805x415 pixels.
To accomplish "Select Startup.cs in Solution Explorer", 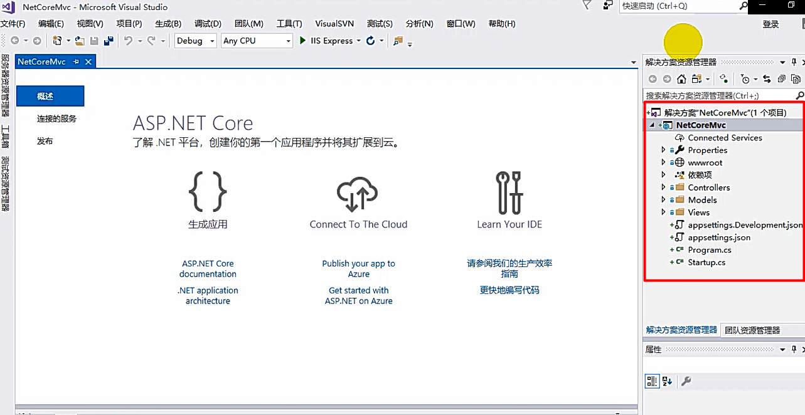I will 706,262.
